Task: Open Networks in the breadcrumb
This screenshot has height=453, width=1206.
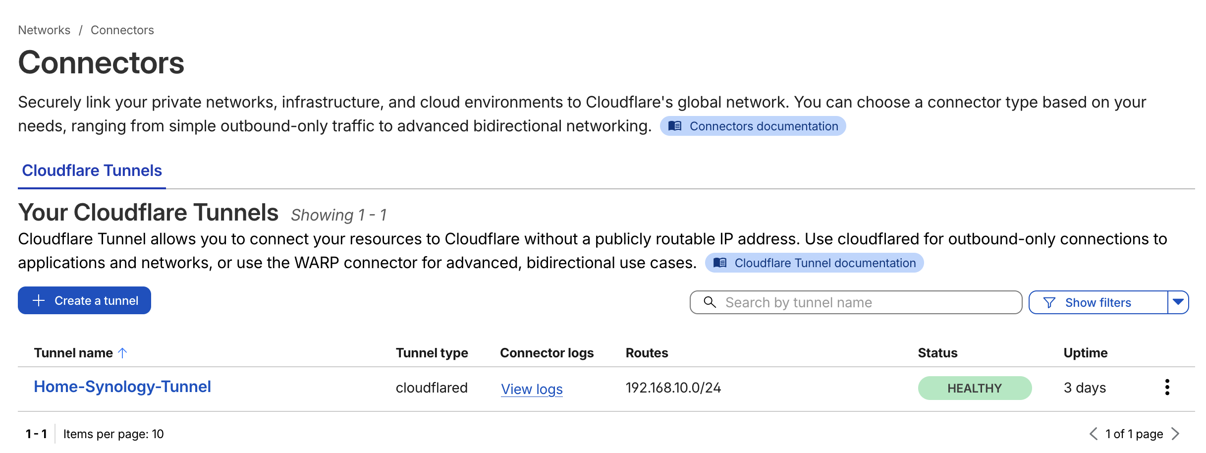Action: point(44,30)
